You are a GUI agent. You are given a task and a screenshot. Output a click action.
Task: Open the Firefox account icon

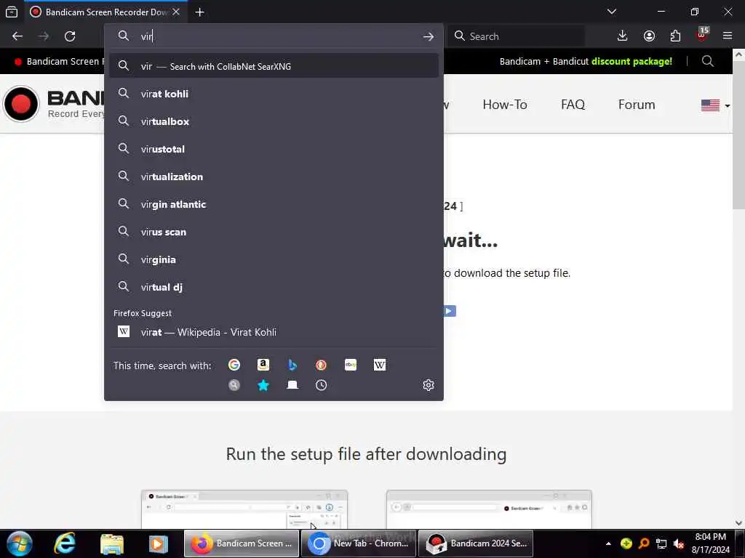649,36
